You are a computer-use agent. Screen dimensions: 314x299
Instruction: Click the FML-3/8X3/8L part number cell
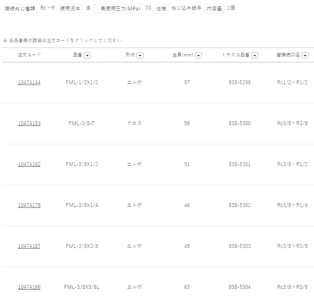click(x=82, y=287)
